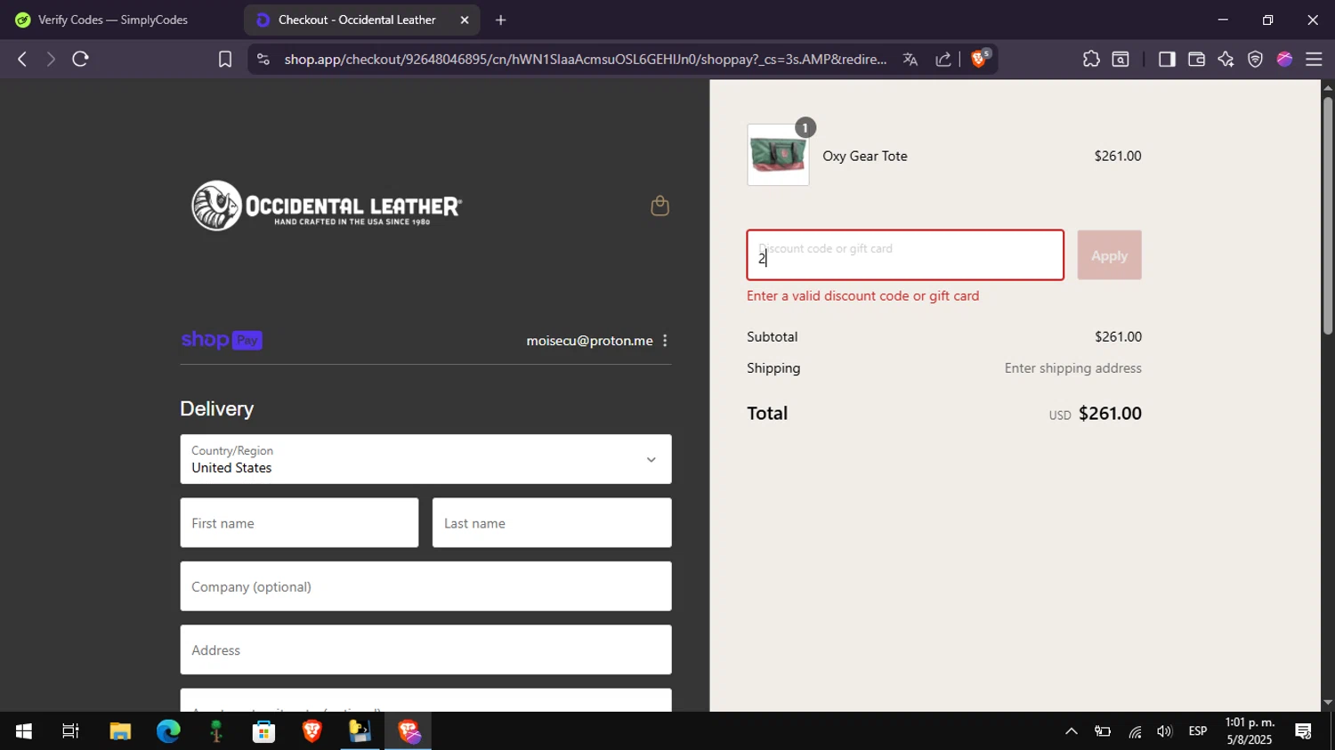Open Brave browser taskbar icon
The width and height of the screenshot is (1335, 750).
[x=311, y=731]
